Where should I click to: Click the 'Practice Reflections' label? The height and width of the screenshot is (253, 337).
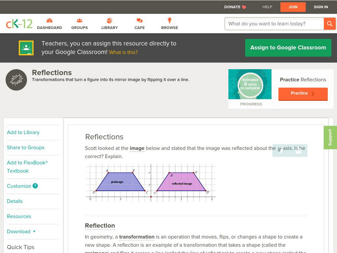click(x=303, y=80)
